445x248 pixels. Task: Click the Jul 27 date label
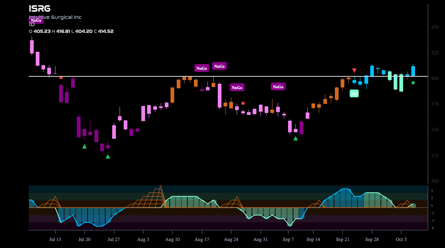[114, 239]
